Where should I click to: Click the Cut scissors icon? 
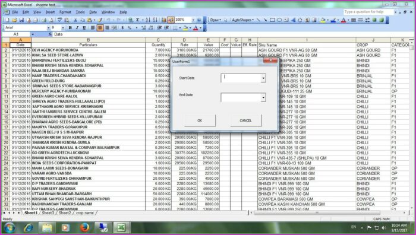[75, 20]
